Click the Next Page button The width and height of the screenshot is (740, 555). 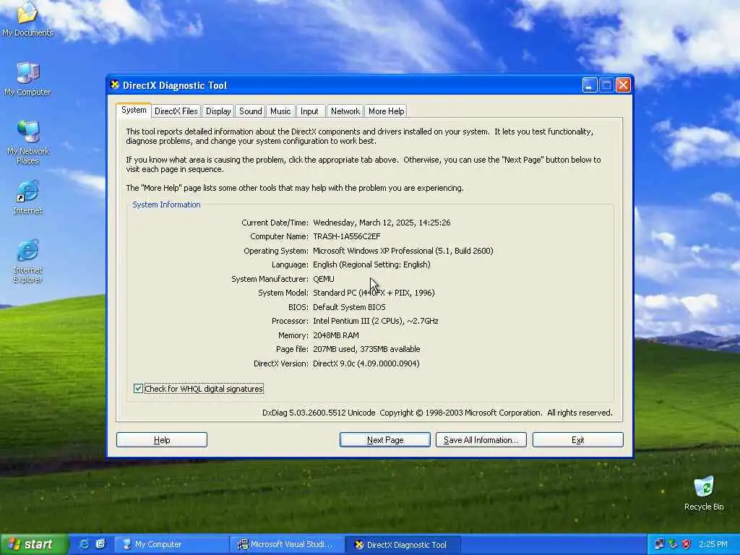click(x=385, y=440)
